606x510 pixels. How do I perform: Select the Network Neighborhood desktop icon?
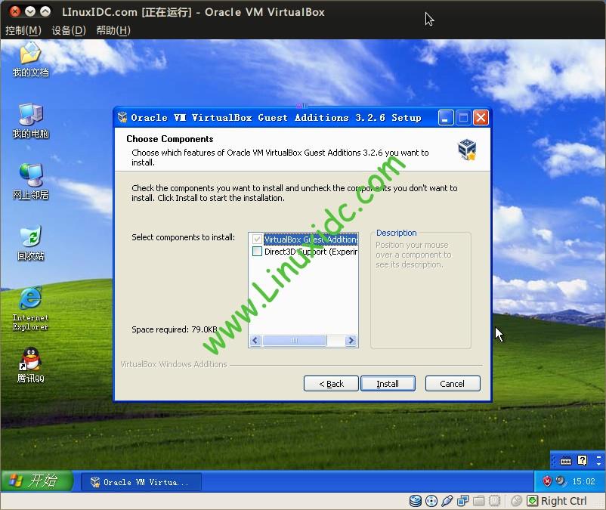[30, 181]
